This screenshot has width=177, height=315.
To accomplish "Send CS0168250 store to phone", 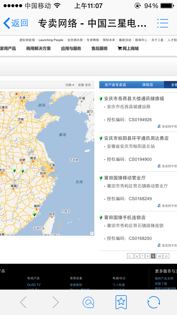I will [167, 245].
